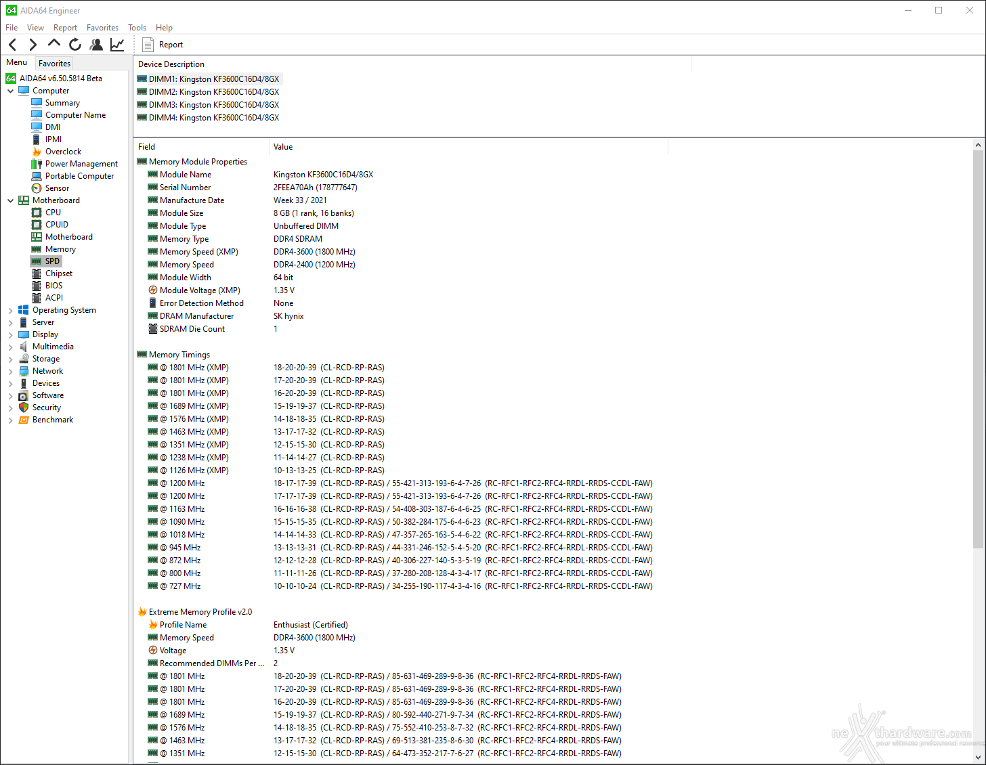Click the BIOS icon
The width and height of the screenshot is (986, 765).
[x=37, y=286]
